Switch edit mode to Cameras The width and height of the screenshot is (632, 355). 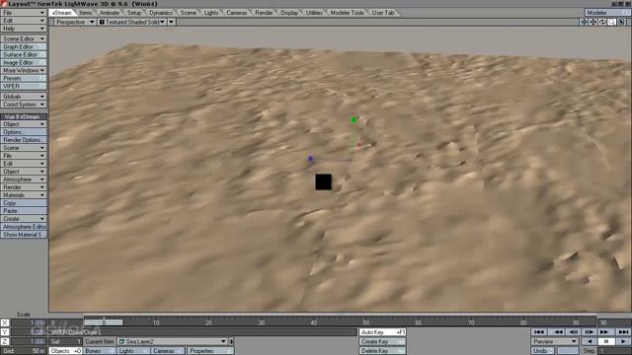[167, 351]
